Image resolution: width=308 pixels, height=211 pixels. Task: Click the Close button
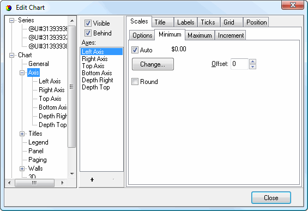(x=271, y=197)
